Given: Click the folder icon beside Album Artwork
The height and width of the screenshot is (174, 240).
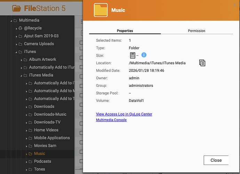Looking at the screenshot, I should pos(25,60).
